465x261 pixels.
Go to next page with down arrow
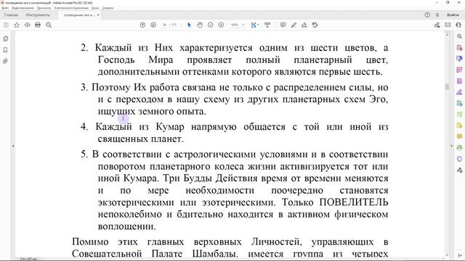tap(153, 25)
